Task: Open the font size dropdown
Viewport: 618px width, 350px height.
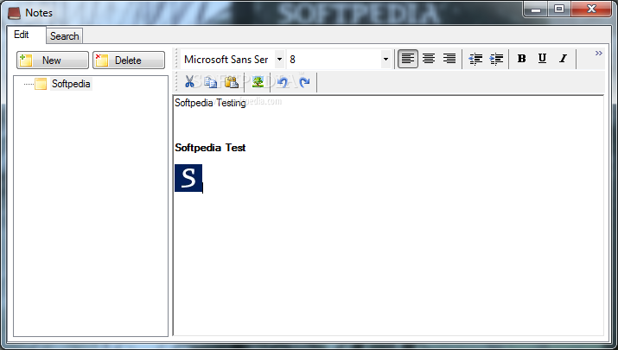Action: point(385,60)
